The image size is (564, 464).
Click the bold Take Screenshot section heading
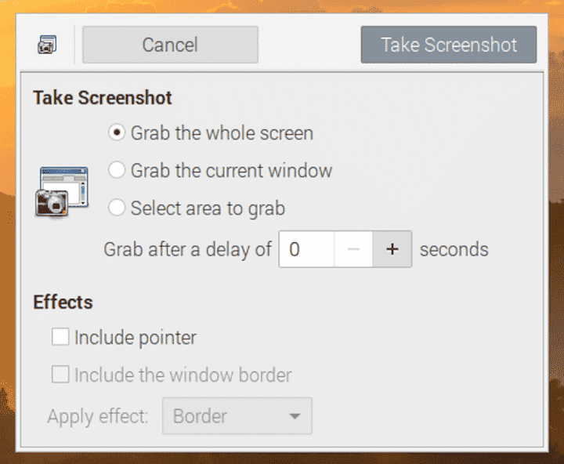(103, 98)
